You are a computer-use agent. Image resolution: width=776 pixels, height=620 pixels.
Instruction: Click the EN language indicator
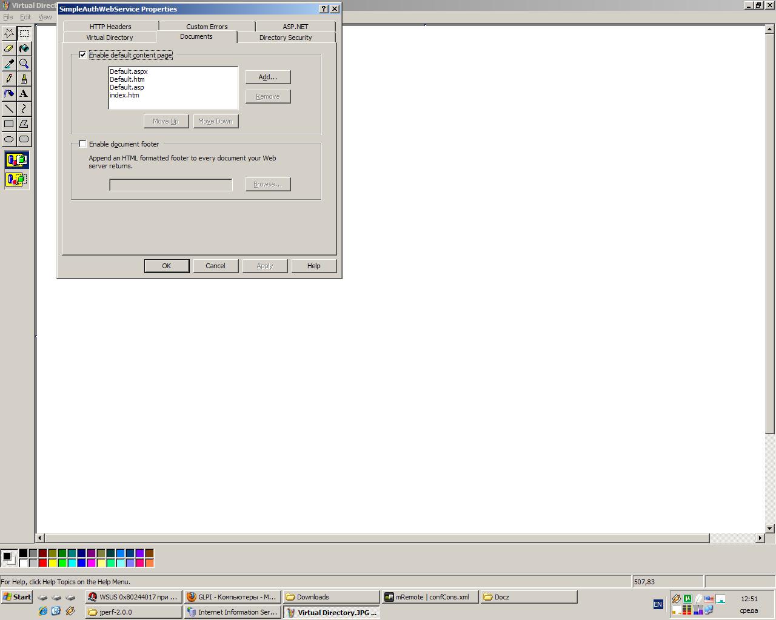click(658, 604)
